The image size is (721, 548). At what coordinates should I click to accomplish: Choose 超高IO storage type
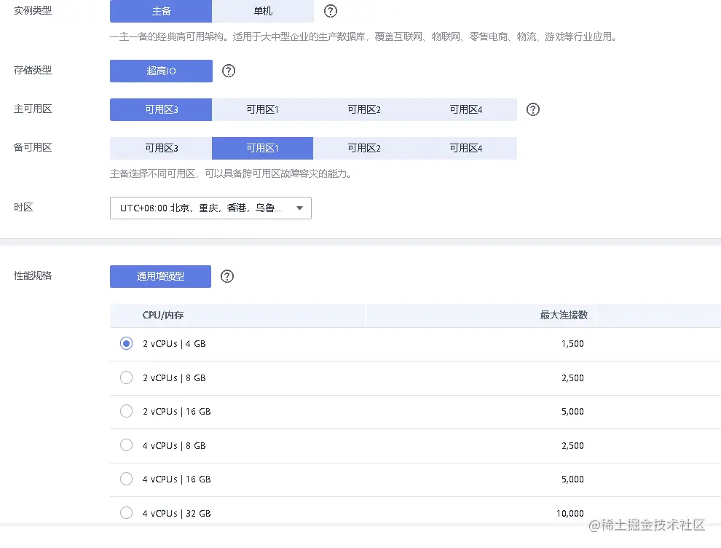[161, 71]
